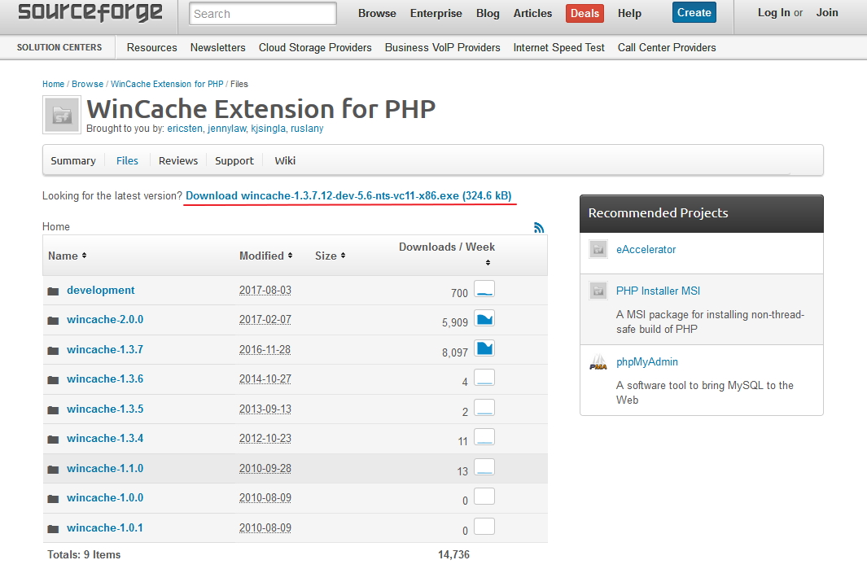This screenshot has width=867, height=582.
Task: Click the wincache-1.0.0 folder icon
Action: tap(53, 498)
